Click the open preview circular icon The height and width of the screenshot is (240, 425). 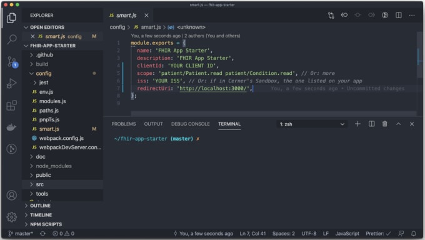coord(385,15)
